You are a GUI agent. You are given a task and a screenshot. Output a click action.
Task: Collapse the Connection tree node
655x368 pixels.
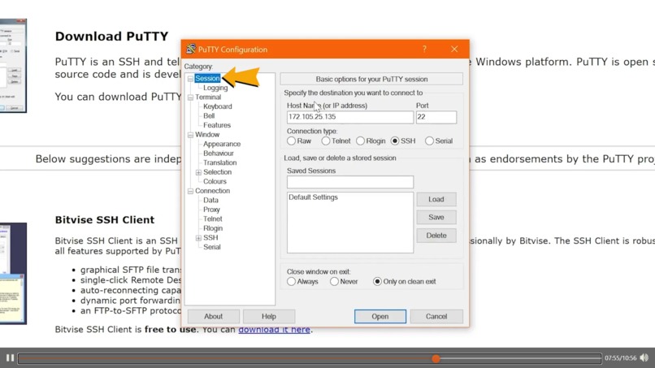point(190,191)
